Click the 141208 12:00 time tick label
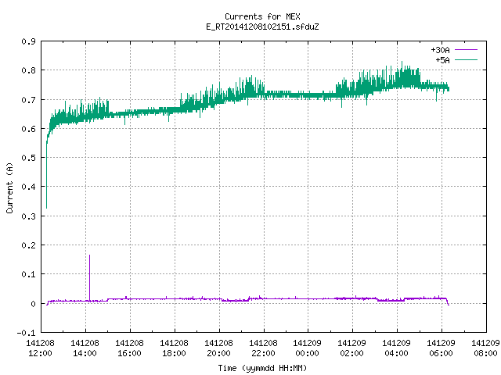The width and height of the screenshot is (501, 375). point(40,348)
